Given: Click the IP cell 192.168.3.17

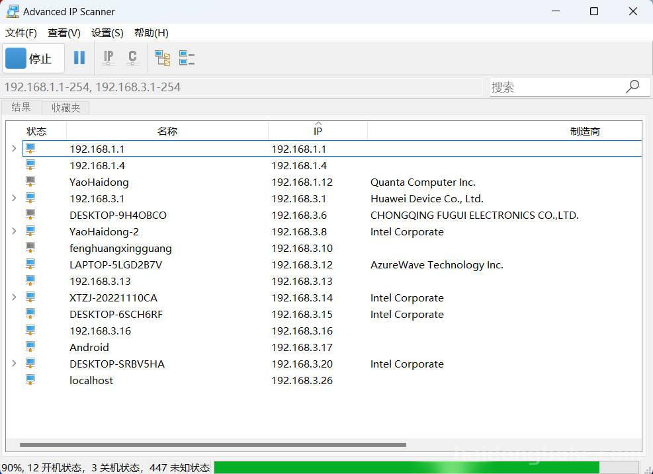Looking at the screenshot, I should 302,348.
